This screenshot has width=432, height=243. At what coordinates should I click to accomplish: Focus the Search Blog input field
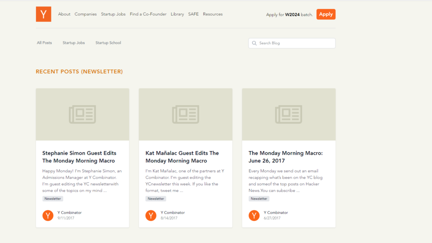pos(292,43)
